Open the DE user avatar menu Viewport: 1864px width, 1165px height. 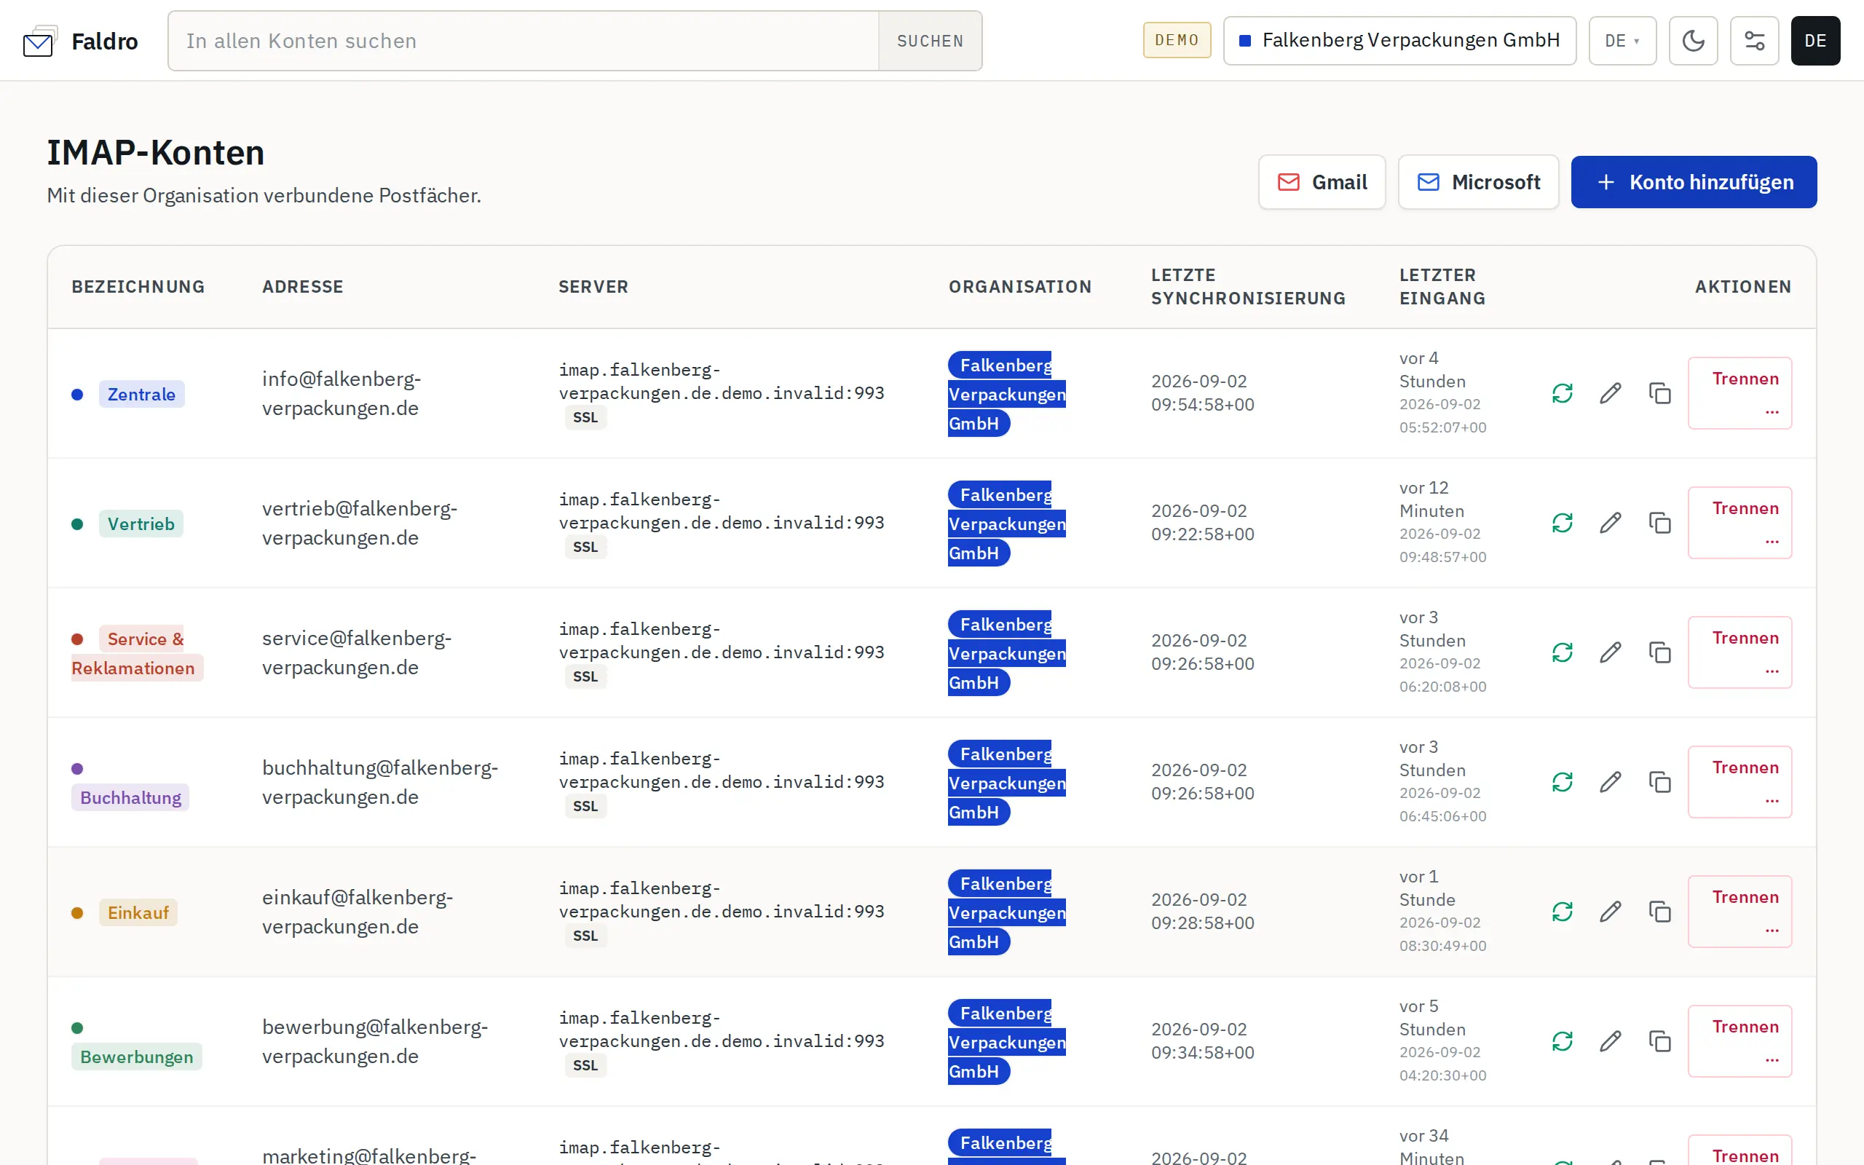[1814, 41]
